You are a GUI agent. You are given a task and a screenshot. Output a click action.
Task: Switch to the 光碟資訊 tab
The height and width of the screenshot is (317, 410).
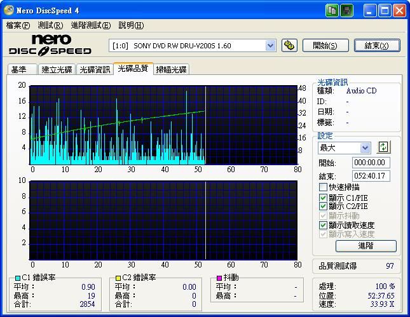point(95,69)
